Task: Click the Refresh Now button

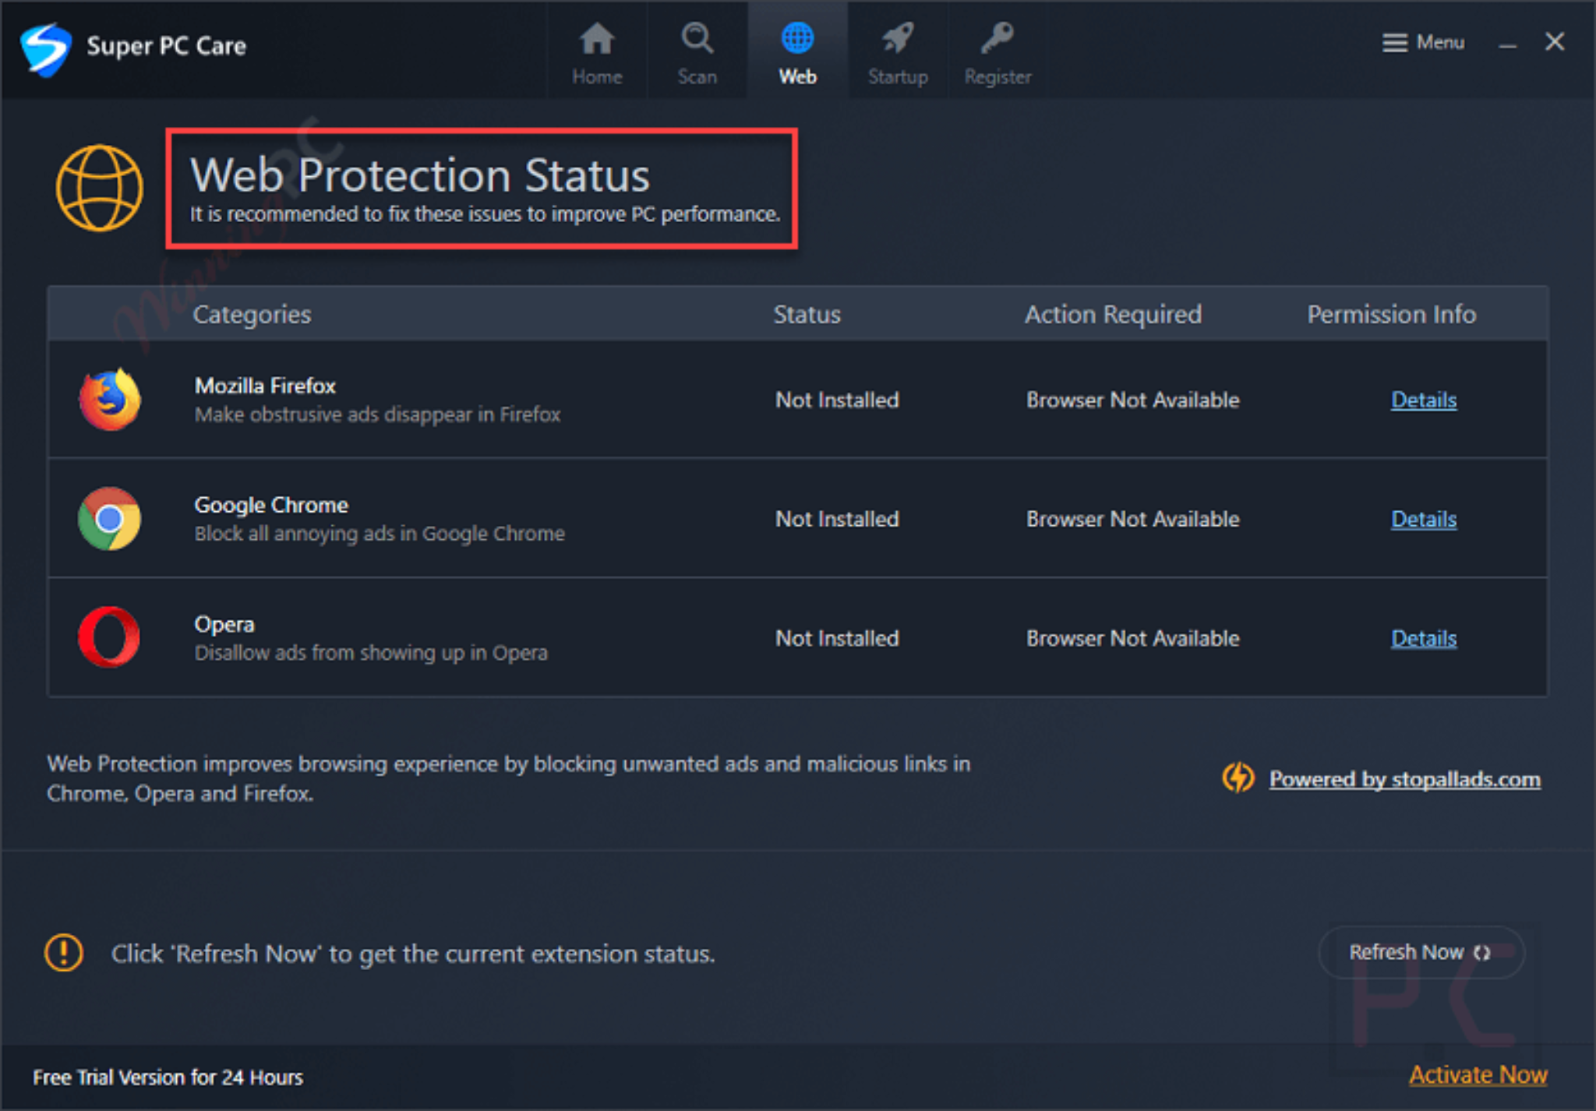Action: pos(1421,952)
